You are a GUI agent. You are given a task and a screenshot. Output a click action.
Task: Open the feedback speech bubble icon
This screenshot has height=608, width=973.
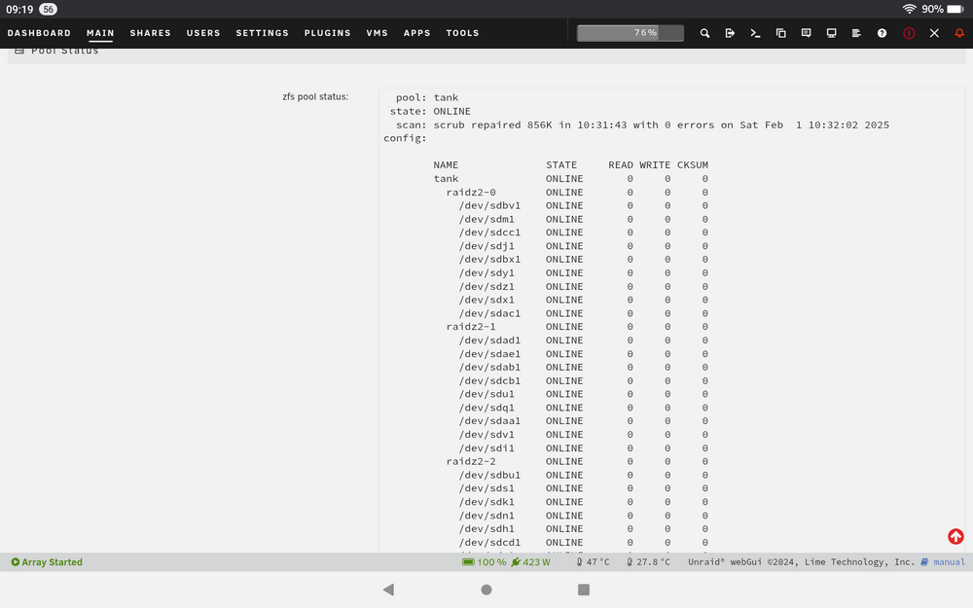806,33
